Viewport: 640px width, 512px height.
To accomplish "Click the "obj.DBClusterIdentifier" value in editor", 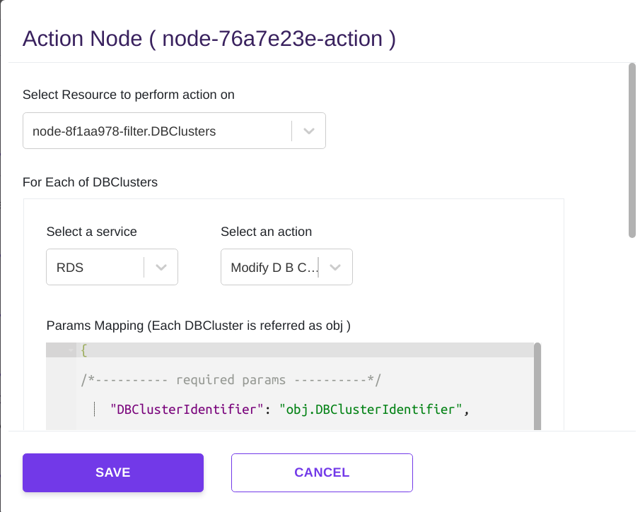I will click(371, 410).
